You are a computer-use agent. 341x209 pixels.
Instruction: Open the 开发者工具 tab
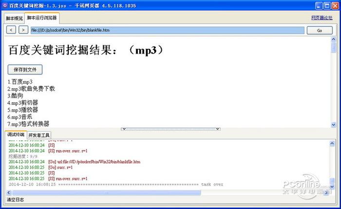(x=39, y=135)
